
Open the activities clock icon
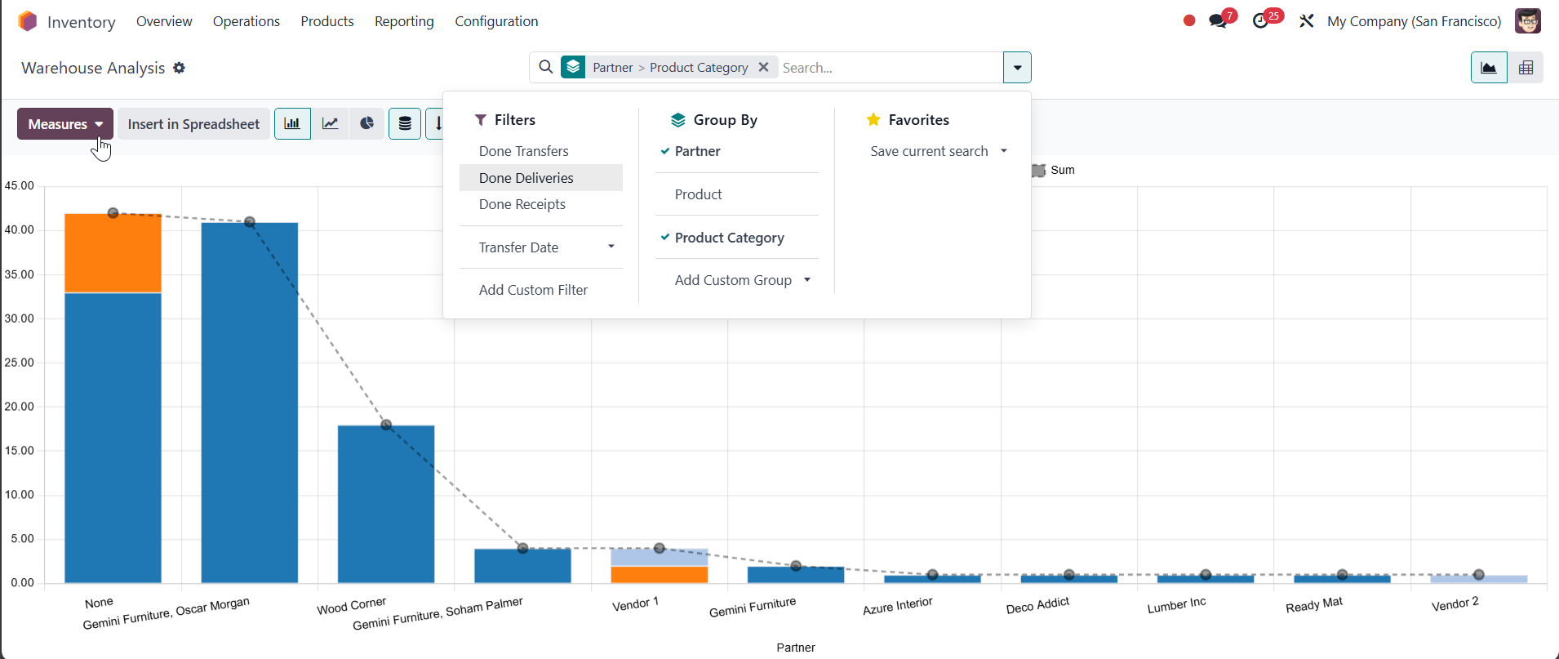pyautogui.click(x=1261, y=21)
